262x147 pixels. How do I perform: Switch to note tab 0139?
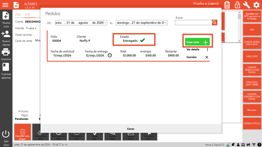click(x=28, y=14)
